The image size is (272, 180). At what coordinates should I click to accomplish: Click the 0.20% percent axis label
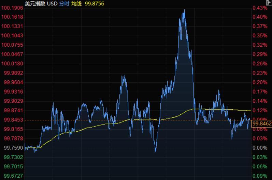260,82
